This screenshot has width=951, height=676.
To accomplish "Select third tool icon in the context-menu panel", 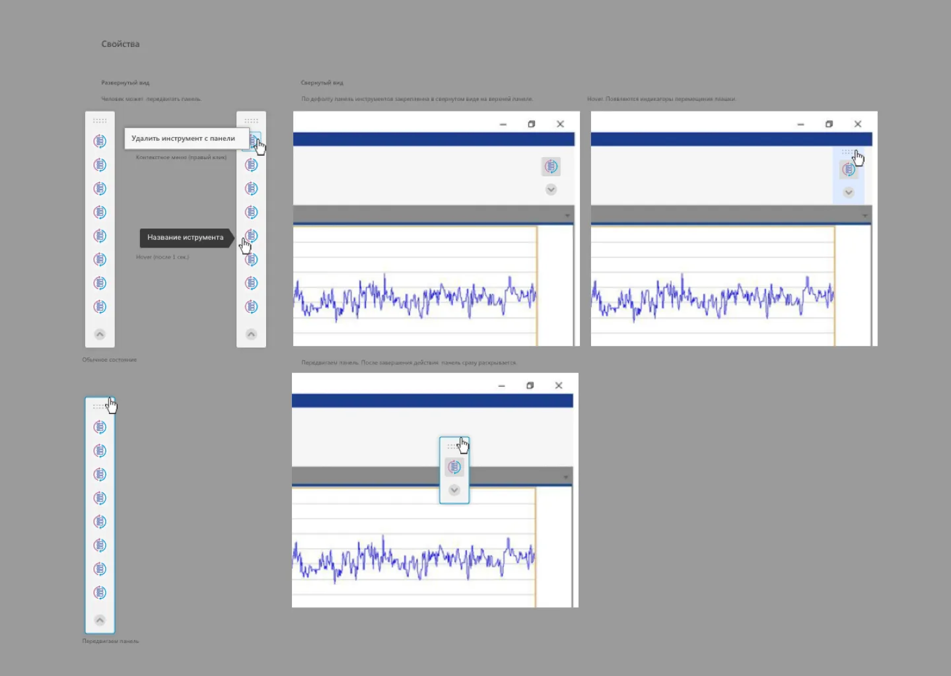I will 252,189.
